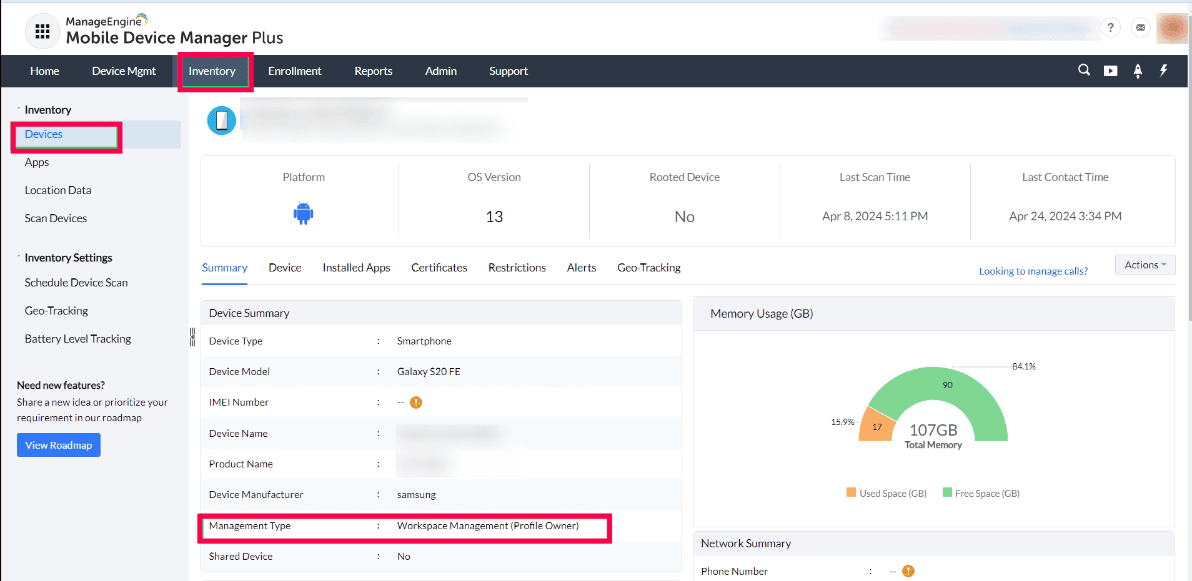The width and height of the screenshot is (1192, 581).
Task: Collapse the Inventory Settings section
Action: (19, 257)
